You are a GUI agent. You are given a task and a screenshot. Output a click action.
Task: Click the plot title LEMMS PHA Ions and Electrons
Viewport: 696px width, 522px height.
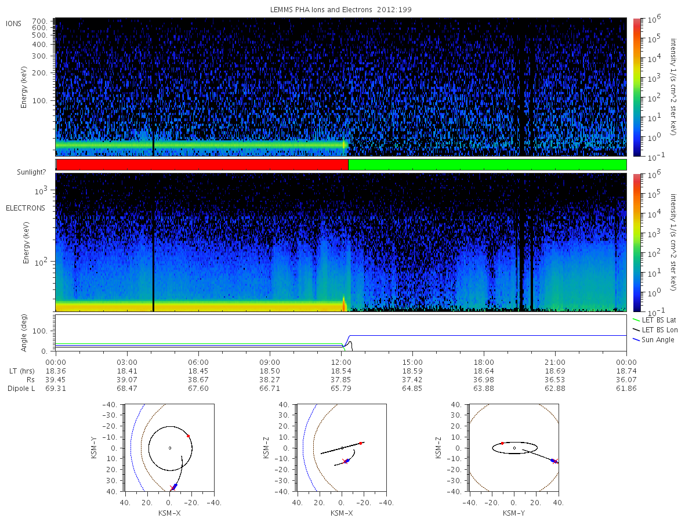341,10
